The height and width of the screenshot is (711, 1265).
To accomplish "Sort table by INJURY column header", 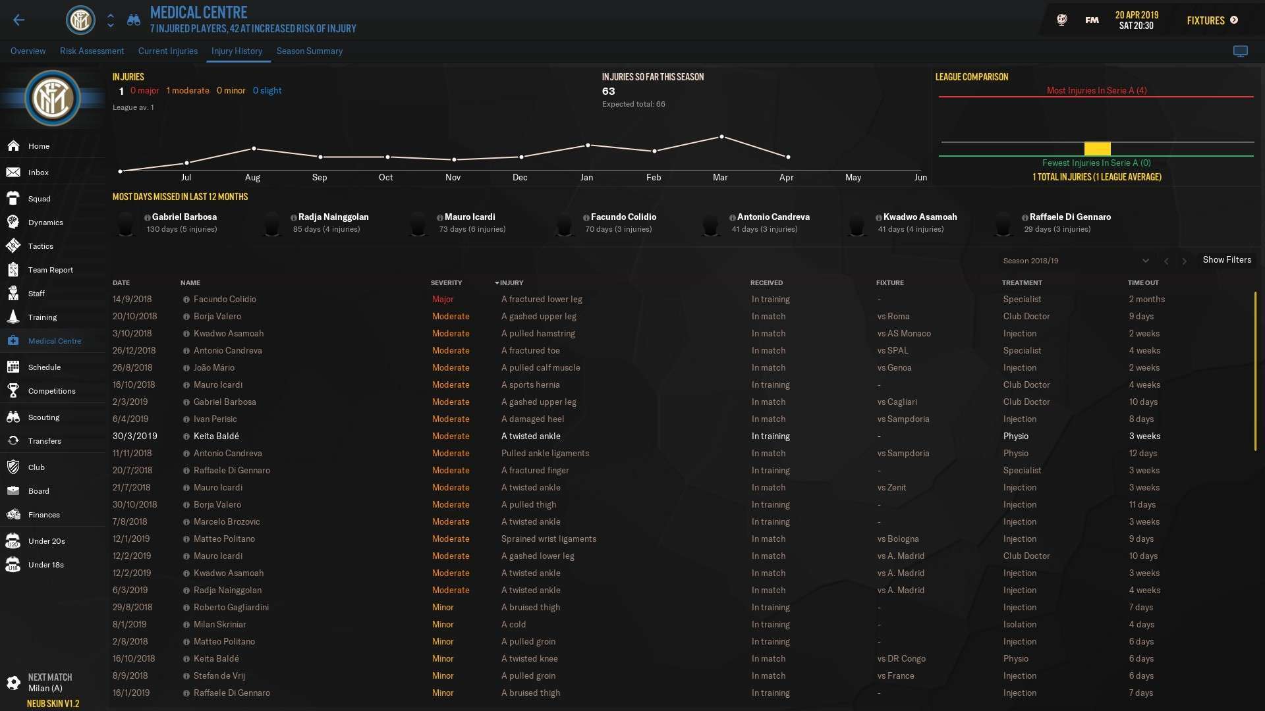I will pos(511,283).
